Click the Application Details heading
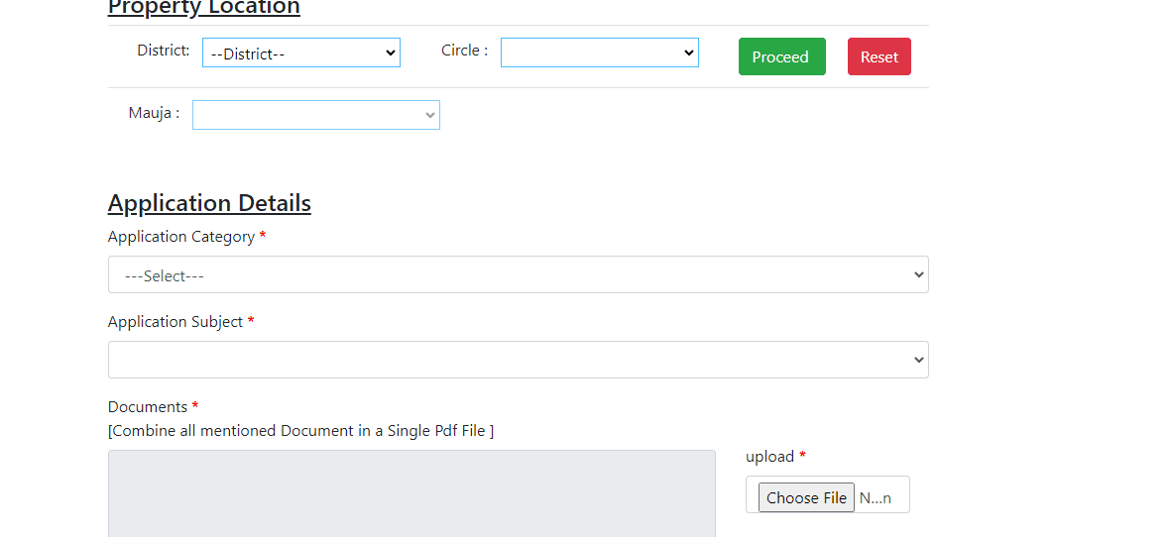The image size is (1171, 537). (209, 203)
